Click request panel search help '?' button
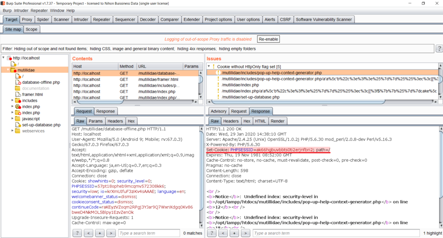The image size is (443, 238). pos(77,233)
